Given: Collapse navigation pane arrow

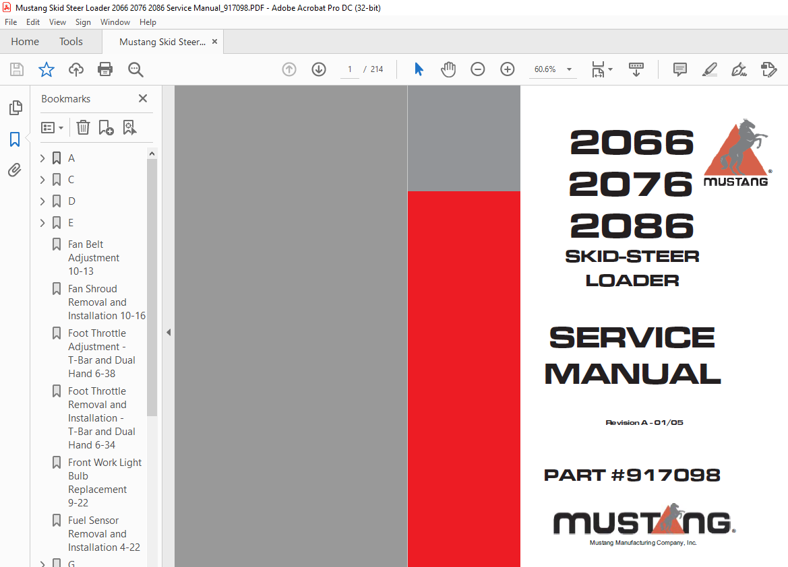Looking at the screenshot, I should tap(169, 333).
